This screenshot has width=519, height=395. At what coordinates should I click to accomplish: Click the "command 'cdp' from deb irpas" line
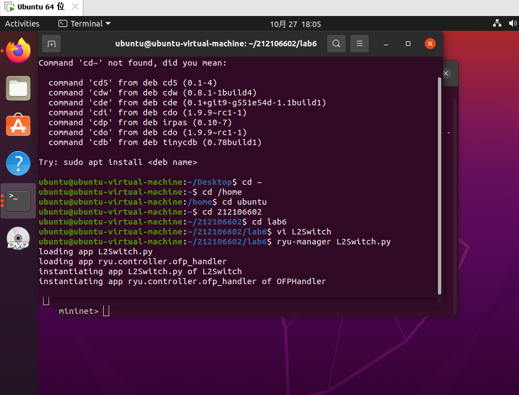click(140, 122)
